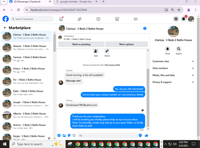Open the Windows notification center
Screen dimensions: 200x148
[194, 144]
